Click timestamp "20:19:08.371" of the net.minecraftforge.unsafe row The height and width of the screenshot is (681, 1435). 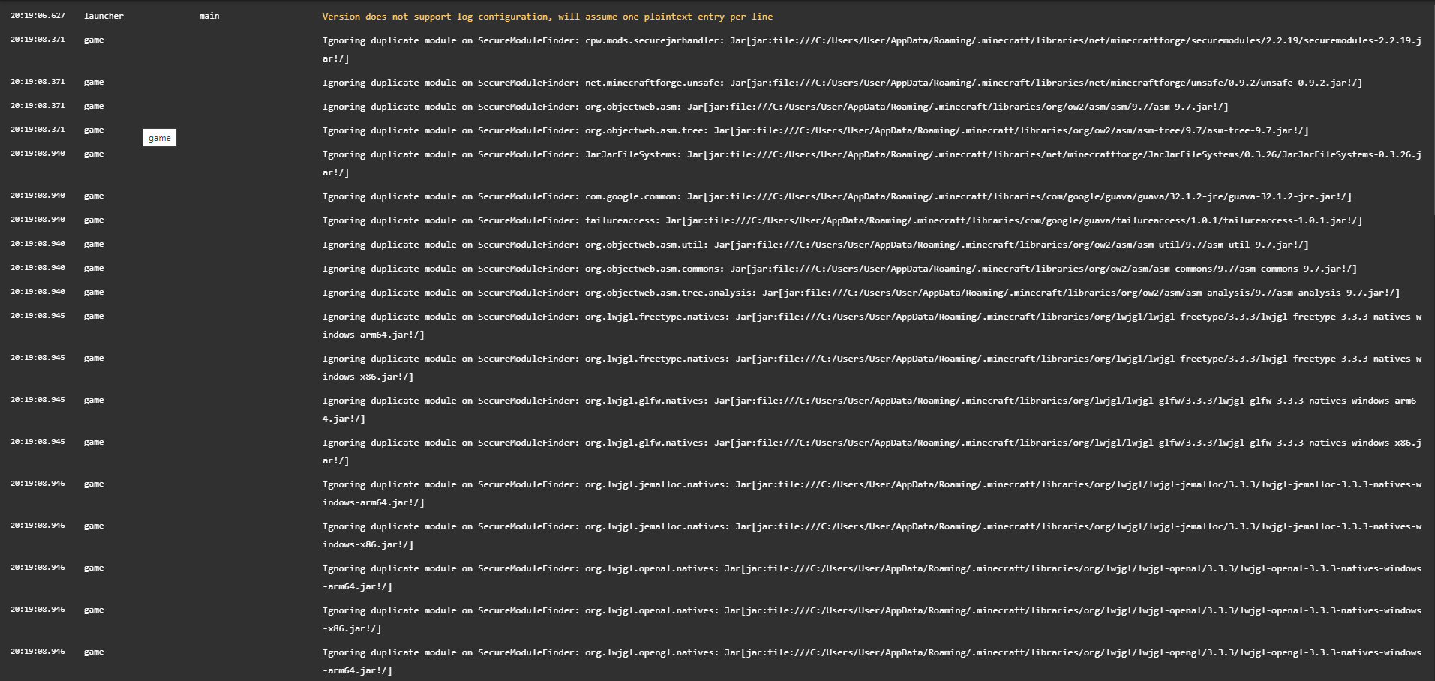click(38, 82)
